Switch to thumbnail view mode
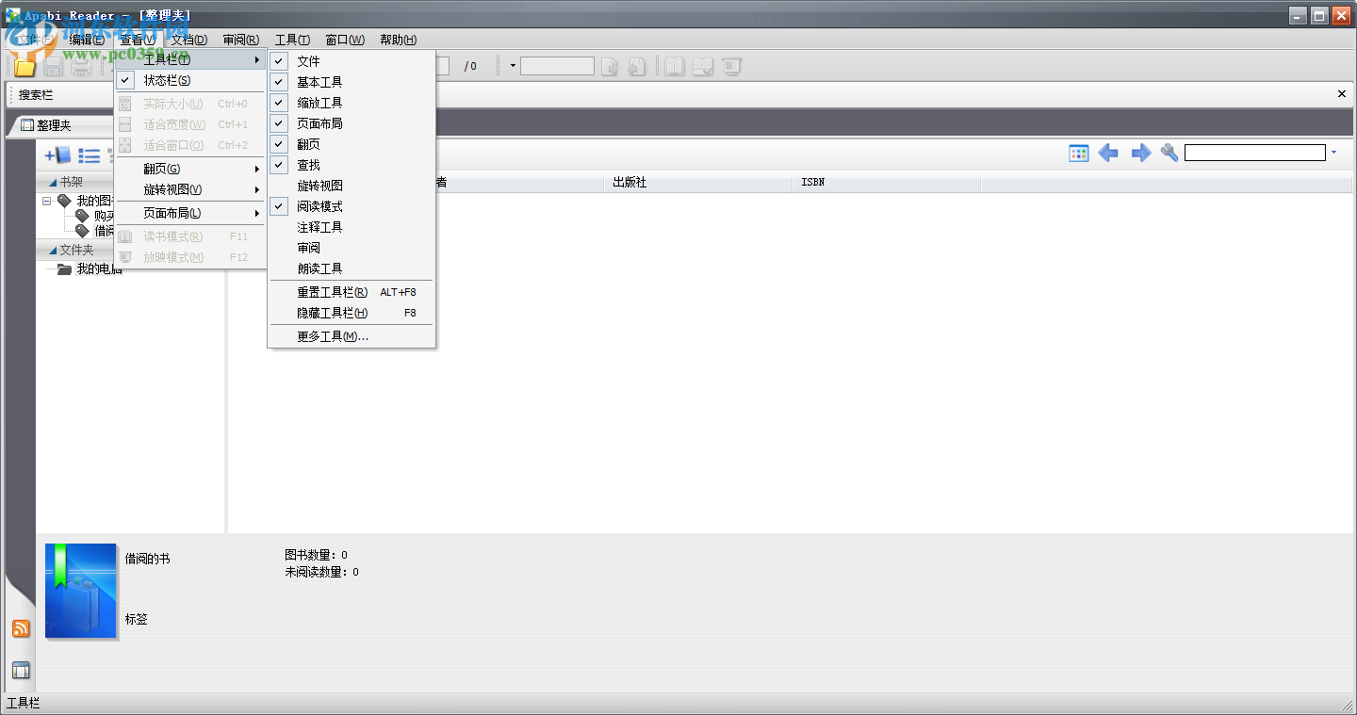The image size is (1357, 715). coord(1078,152)
